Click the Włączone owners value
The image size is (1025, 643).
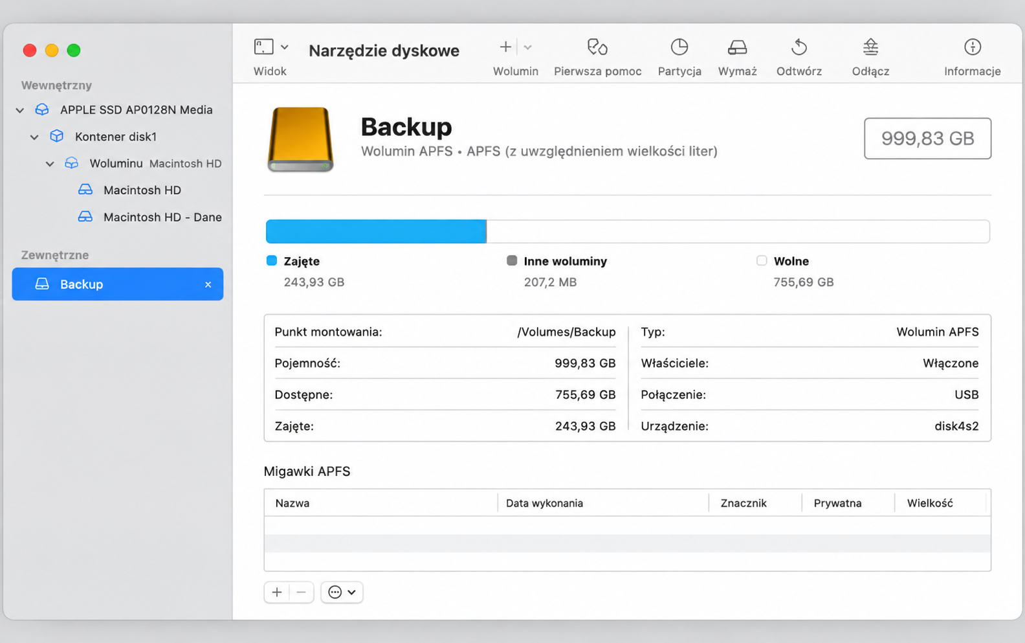pos(951,363)
